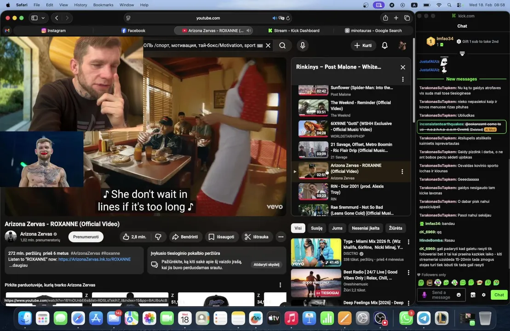Open the History menu in menu bar
This screenshot has width=510, height=331.
coord(80,5)
